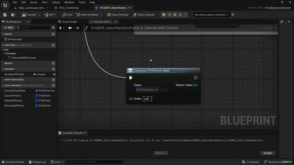Add a new graph with plus icon
The image size is (294, 165).
click(53, 34)
